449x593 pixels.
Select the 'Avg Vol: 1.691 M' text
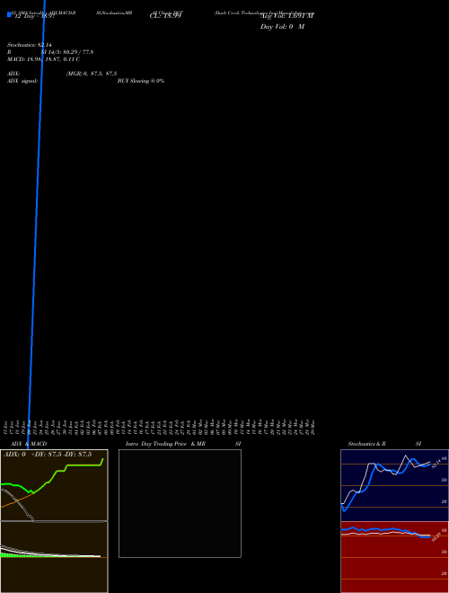tap(286, 16)
